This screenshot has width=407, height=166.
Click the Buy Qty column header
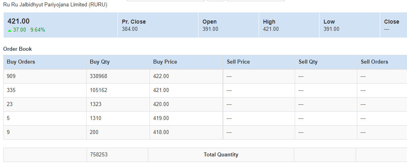coord(99,62)
